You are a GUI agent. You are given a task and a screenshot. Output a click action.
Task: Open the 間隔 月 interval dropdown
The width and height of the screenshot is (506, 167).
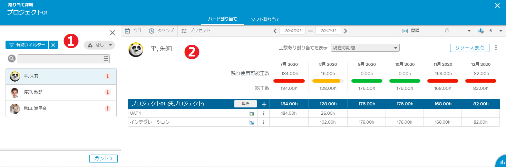click(x=437, y=31)
